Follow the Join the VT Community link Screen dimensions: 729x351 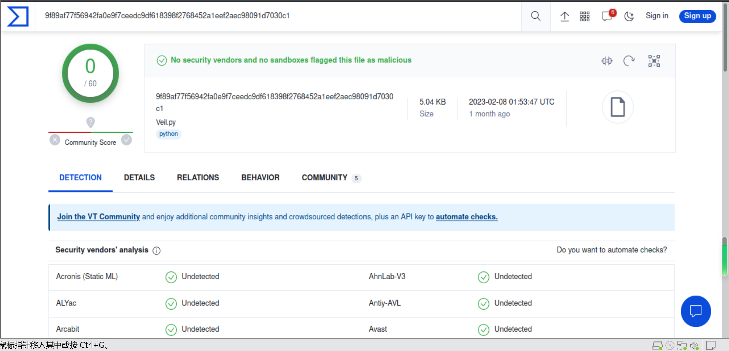[99, 217]
